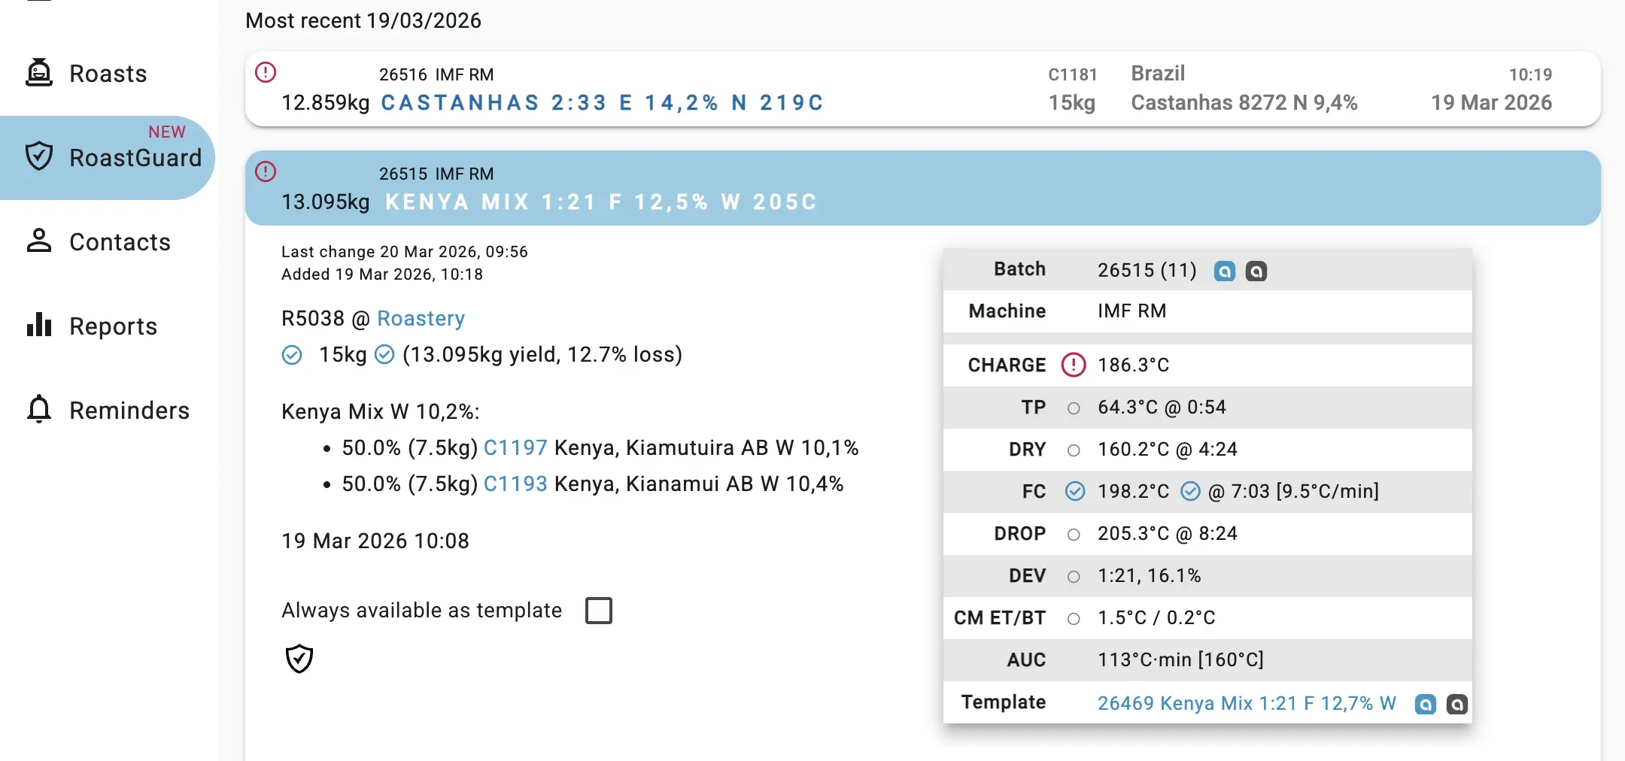Screen dimensions: 1625x761
Task: Select the DROP target circle
Action: point(1074,534)
